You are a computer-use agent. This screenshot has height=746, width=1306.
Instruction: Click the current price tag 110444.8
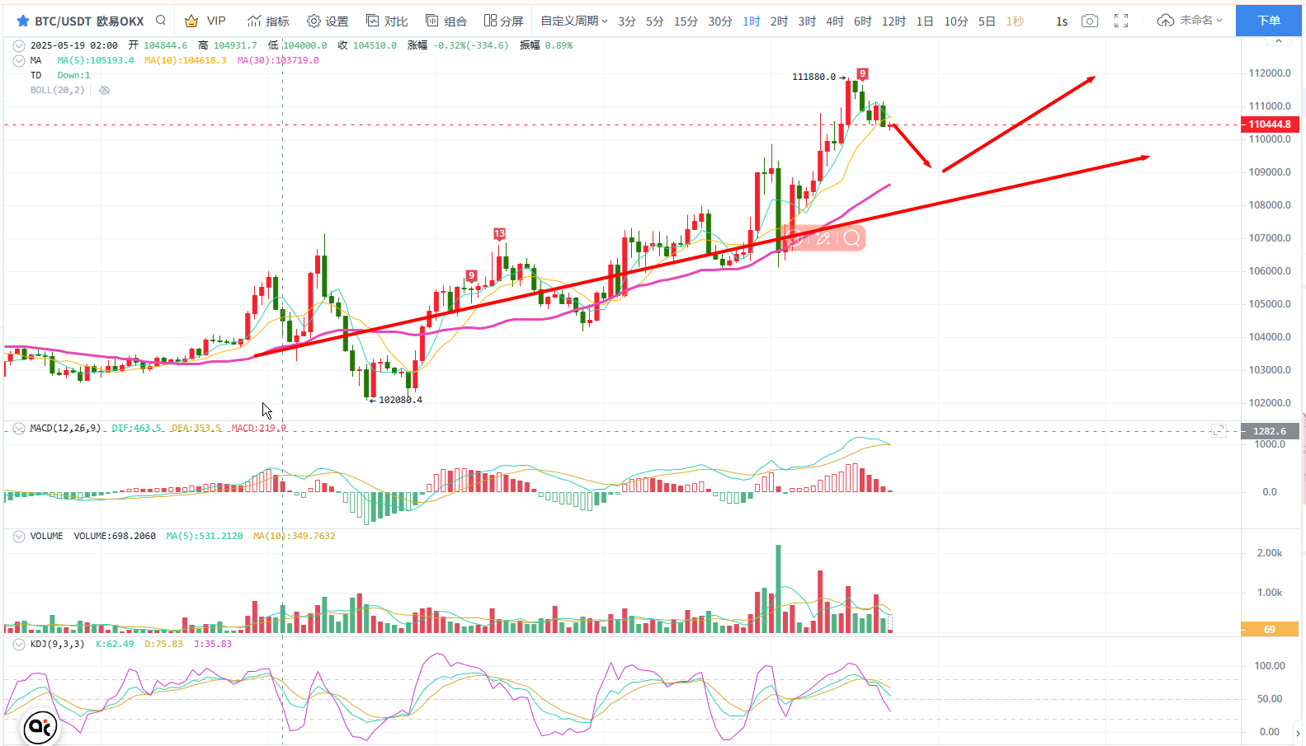[x=1270, y=124]
